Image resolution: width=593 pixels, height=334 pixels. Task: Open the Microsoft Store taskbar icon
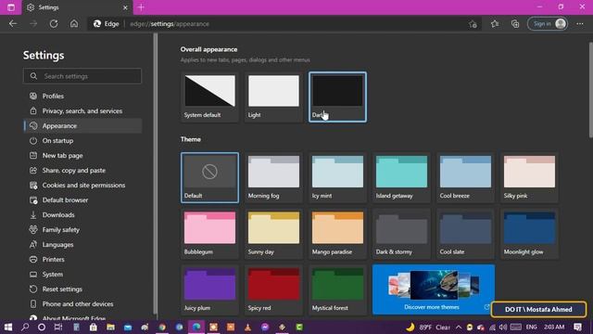pyautogui.click(x=93, y=327)
